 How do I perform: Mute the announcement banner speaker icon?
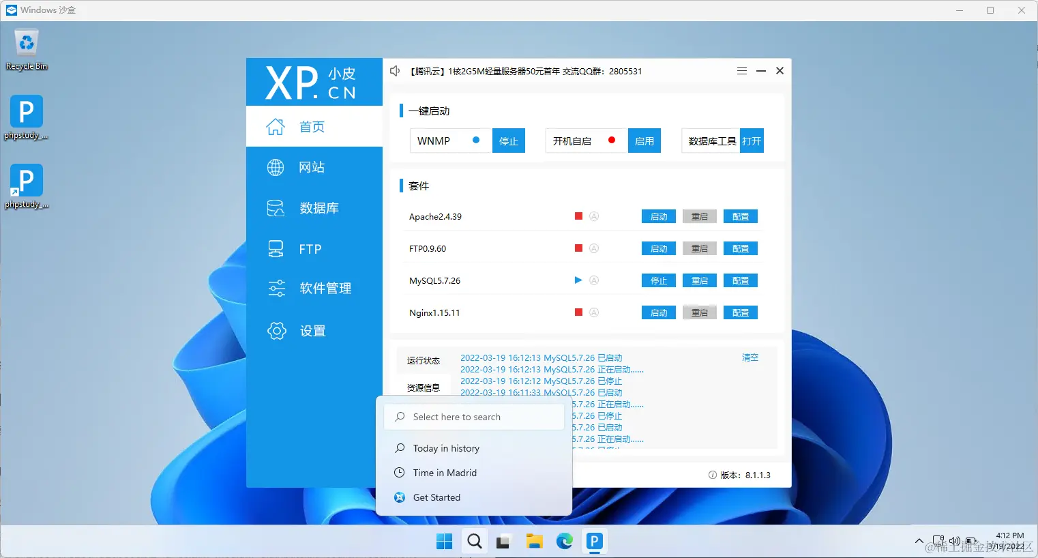pyautogui.click(x=395, y=70)
